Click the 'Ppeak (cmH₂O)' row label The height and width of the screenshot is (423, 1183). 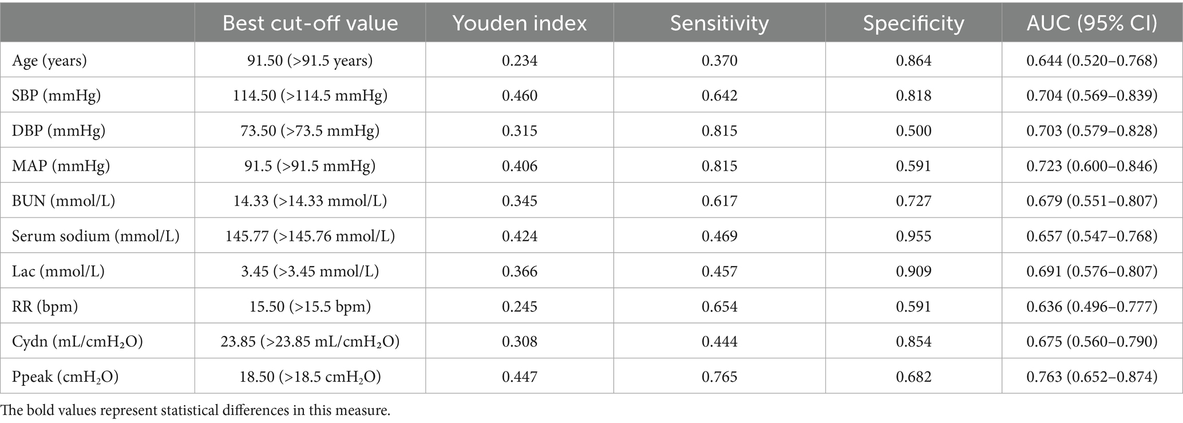65,377
